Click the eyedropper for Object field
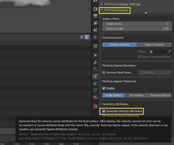The width and height of the screenshot is (174, 145). pos(169,52)
